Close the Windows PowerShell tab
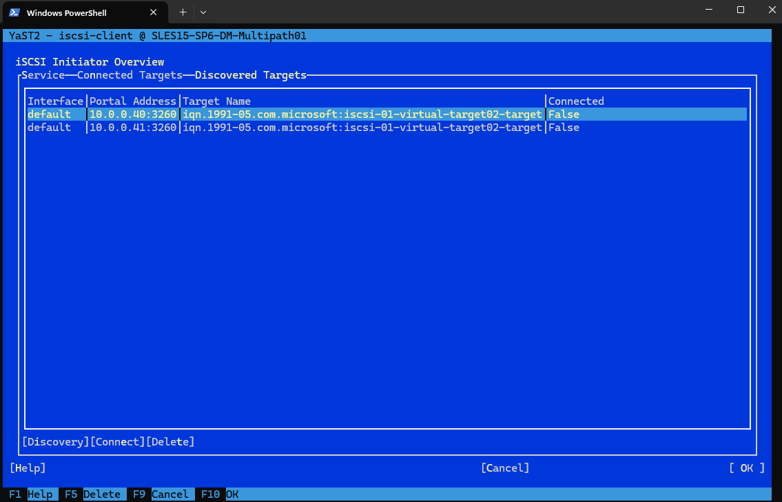Viewport: 782px width, 502px height. (154, 12)
